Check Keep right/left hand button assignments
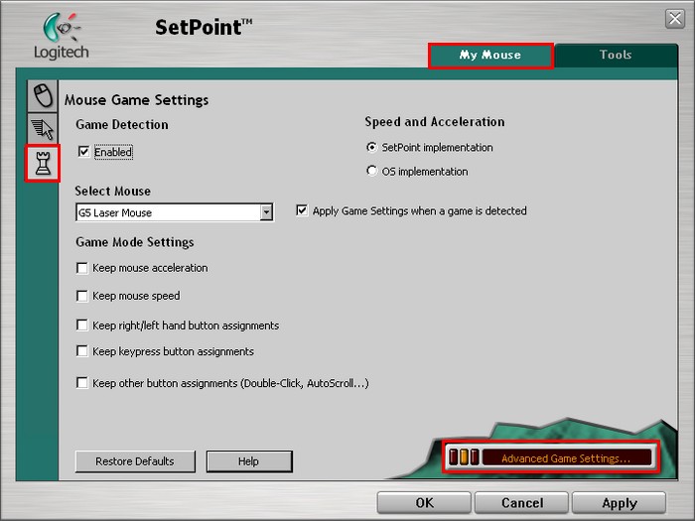Screen dimensions: 695x521 (82, 326)
